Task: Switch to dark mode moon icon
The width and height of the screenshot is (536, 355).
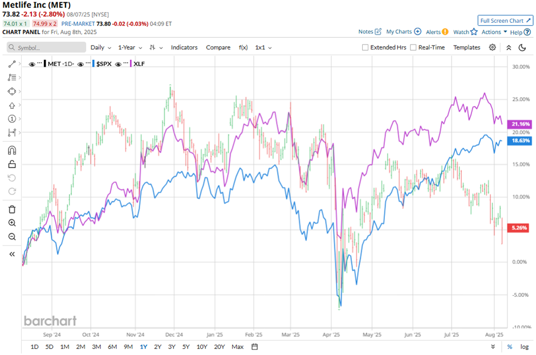Action: tap(522, 47)
